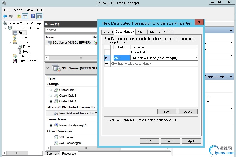
Task: Open the Action menu
Action: click(x=17, y=10)
